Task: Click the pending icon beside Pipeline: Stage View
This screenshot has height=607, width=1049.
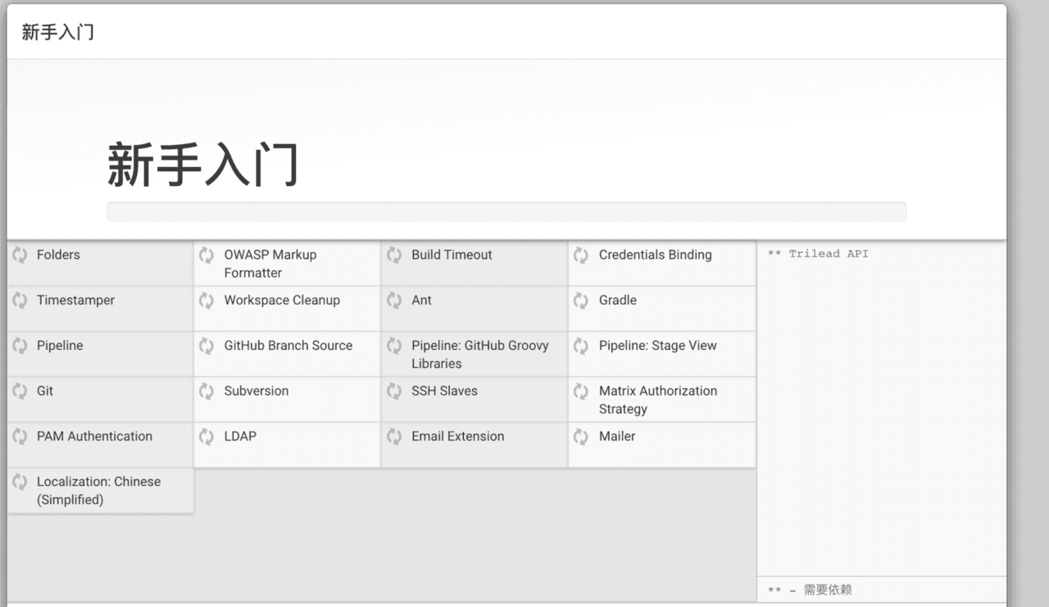Action: 581,346
